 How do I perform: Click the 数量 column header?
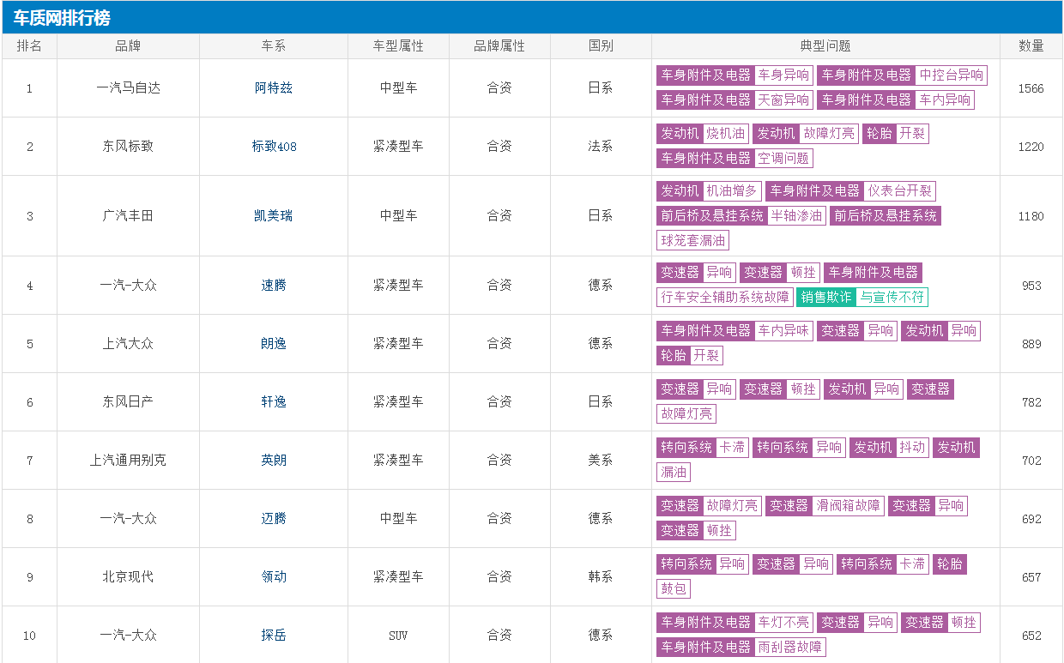click(x=1031, y=46)
